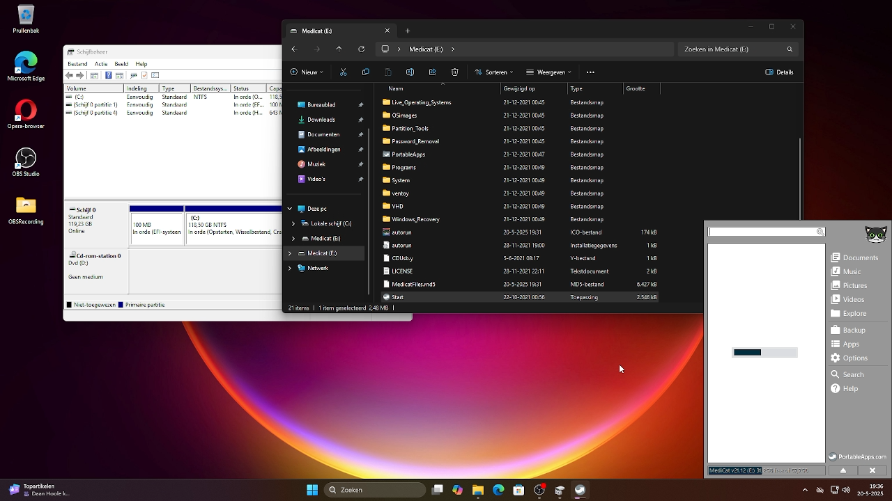
Task: Click the eject button in PortableApps menu
Action: (843, 470)
